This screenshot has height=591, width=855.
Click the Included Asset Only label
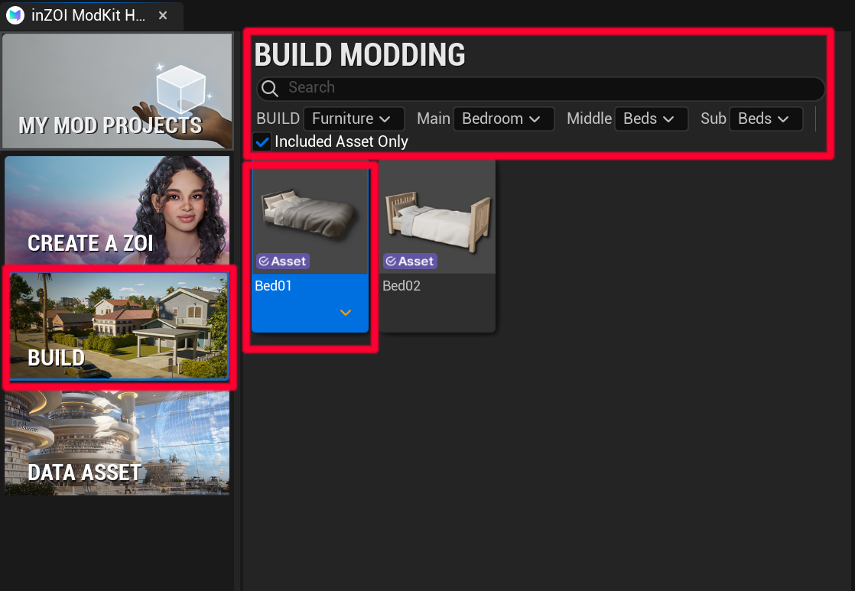coord(341,141)
